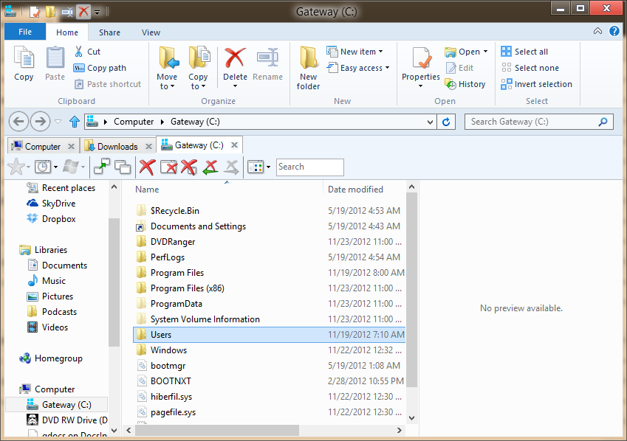Viewport: 627px width, 441px height.
Task: Switch to the View ribbon tab
Action: [151, 32]
